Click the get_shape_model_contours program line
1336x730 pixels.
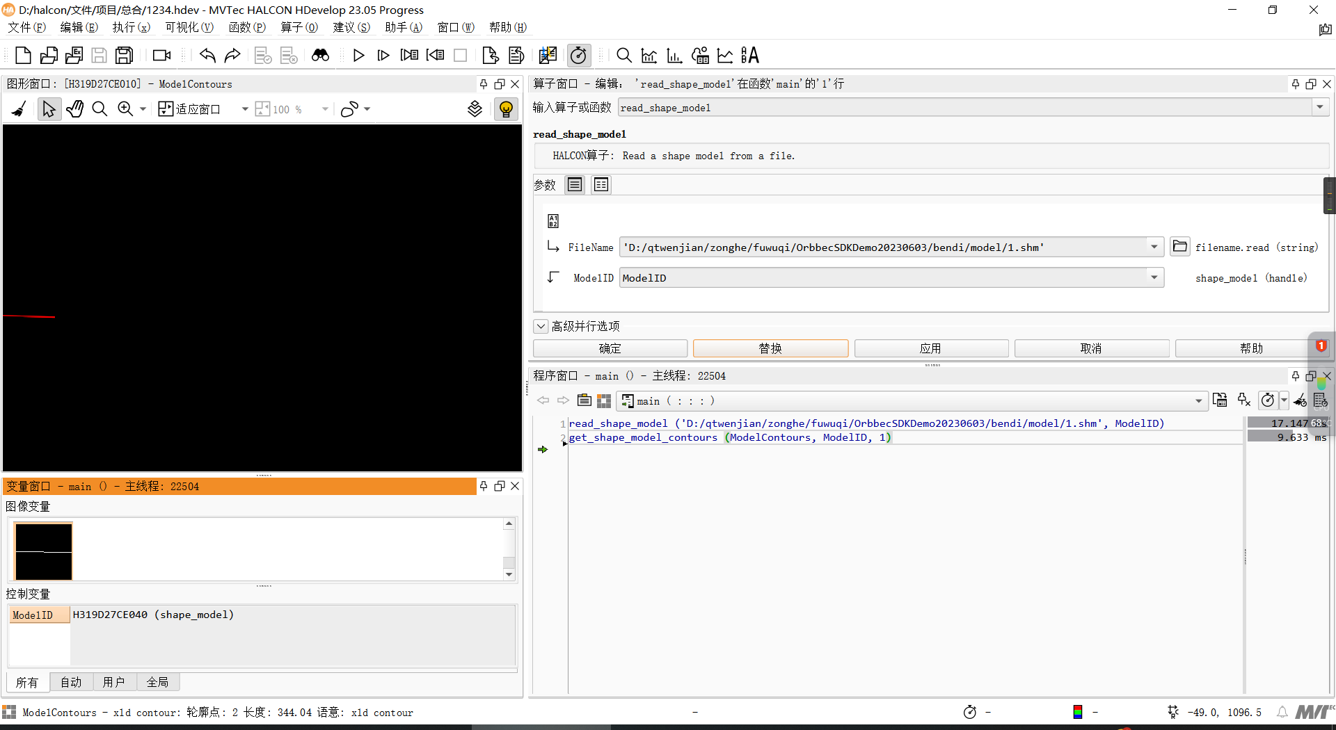730,437
